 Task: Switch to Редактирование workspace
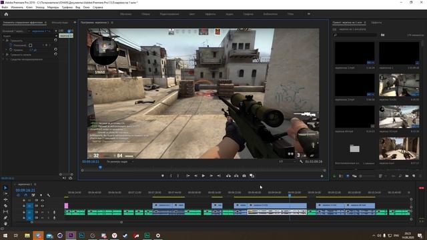tap(169, 14)
